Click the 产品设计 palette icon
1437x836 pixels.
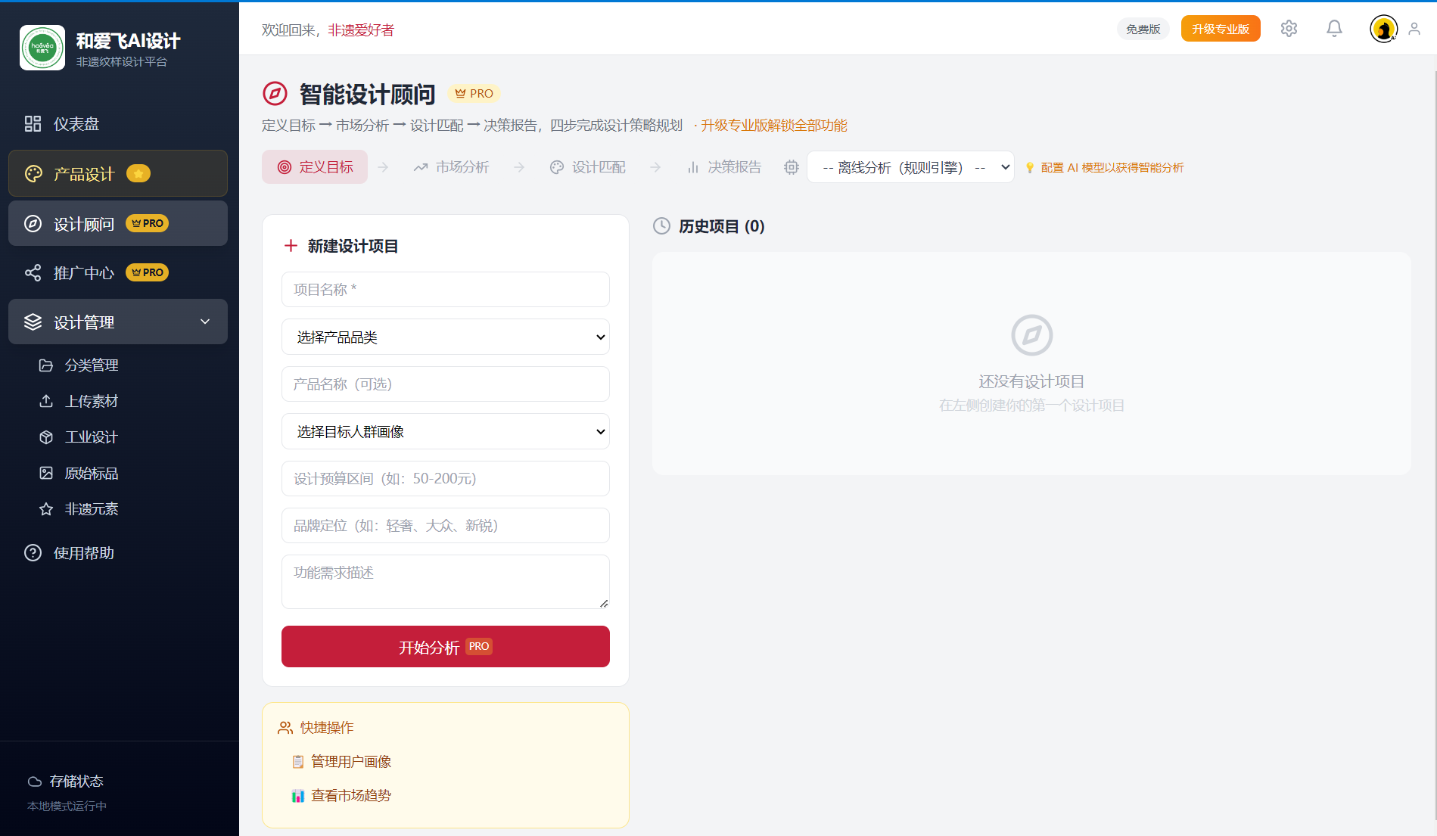click(33, 174)
